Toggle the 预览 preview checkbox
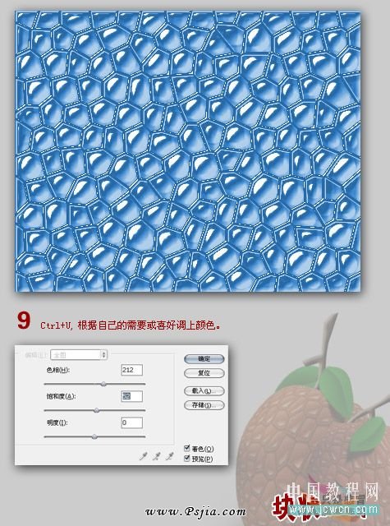 187,458
